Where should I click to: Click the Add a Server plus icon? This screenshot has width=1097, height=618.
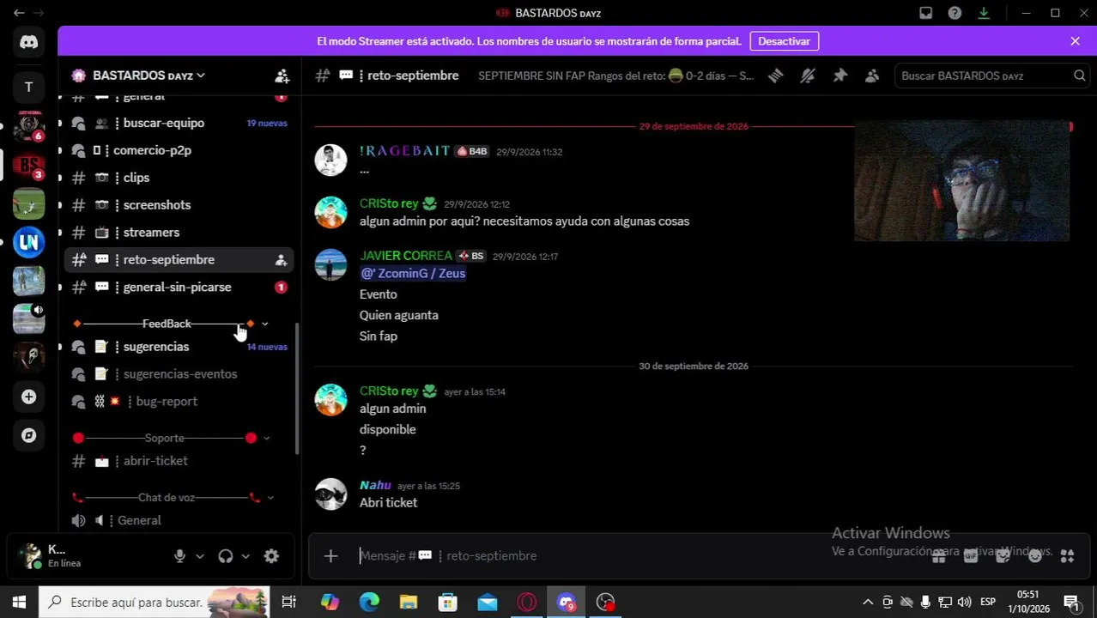click(28, 397)
